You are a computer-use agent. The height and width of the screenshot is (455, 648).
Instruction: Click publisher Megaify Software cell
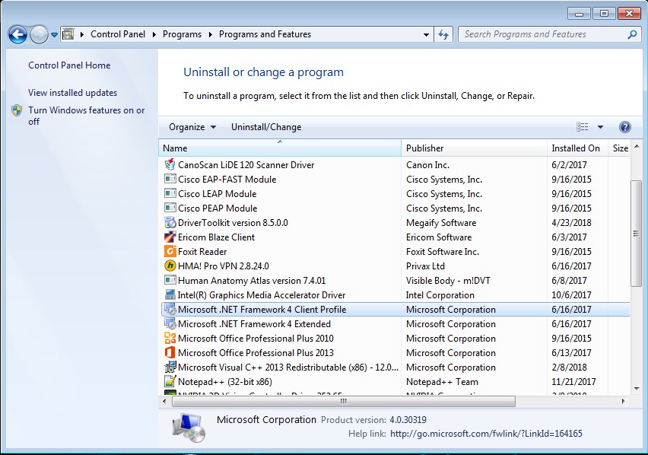[x=441, y=223]
